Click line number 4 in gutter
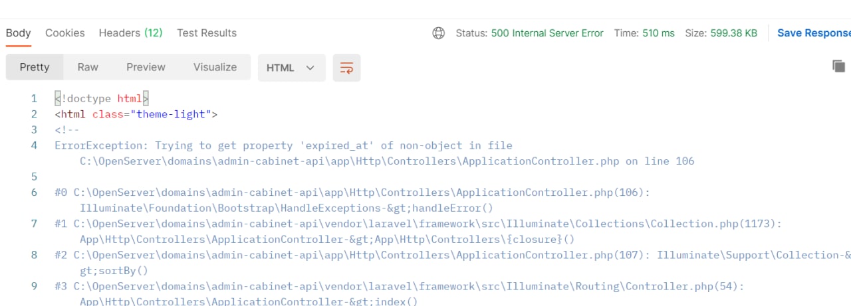This screenshot has height=306, width=851. point(34,145)
